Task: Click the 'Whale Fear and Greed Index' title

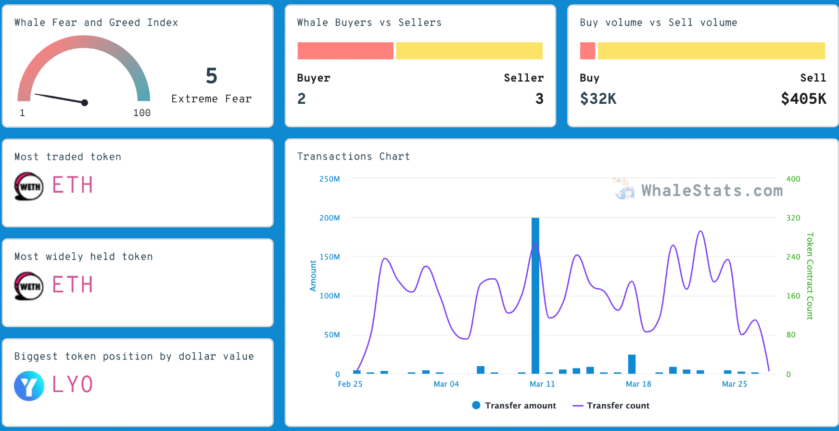Action: click(x=96, y=23)
